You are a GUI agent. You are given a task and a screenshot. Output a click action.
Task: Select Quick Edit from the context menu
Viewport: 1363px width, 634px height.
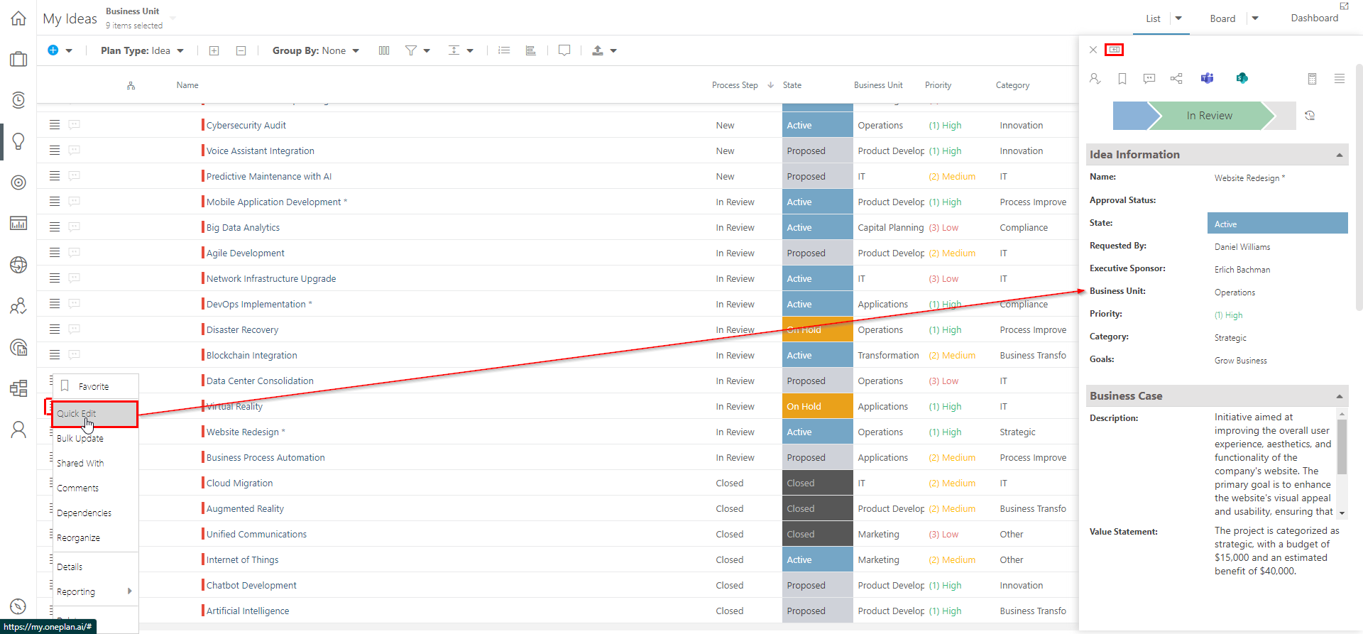(77, 414)
